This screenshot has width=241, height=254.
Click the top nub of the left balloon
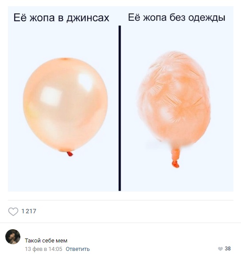tap(65, 59)
